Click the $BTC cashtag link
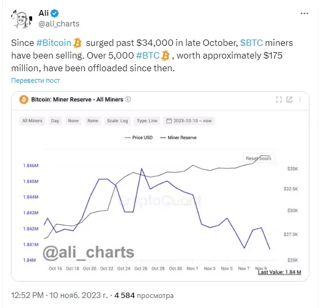Screen dimensions: 320x308 click(251, 43)
